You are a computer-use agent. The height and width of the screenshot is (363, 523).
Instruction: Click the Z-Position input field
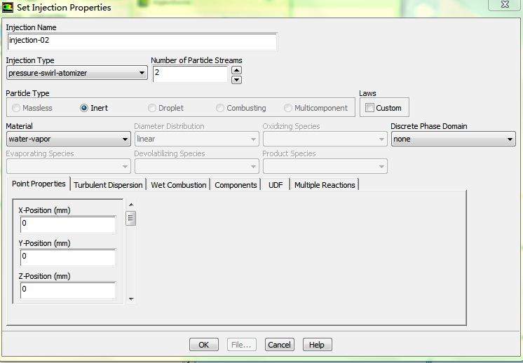pos(68,290)
